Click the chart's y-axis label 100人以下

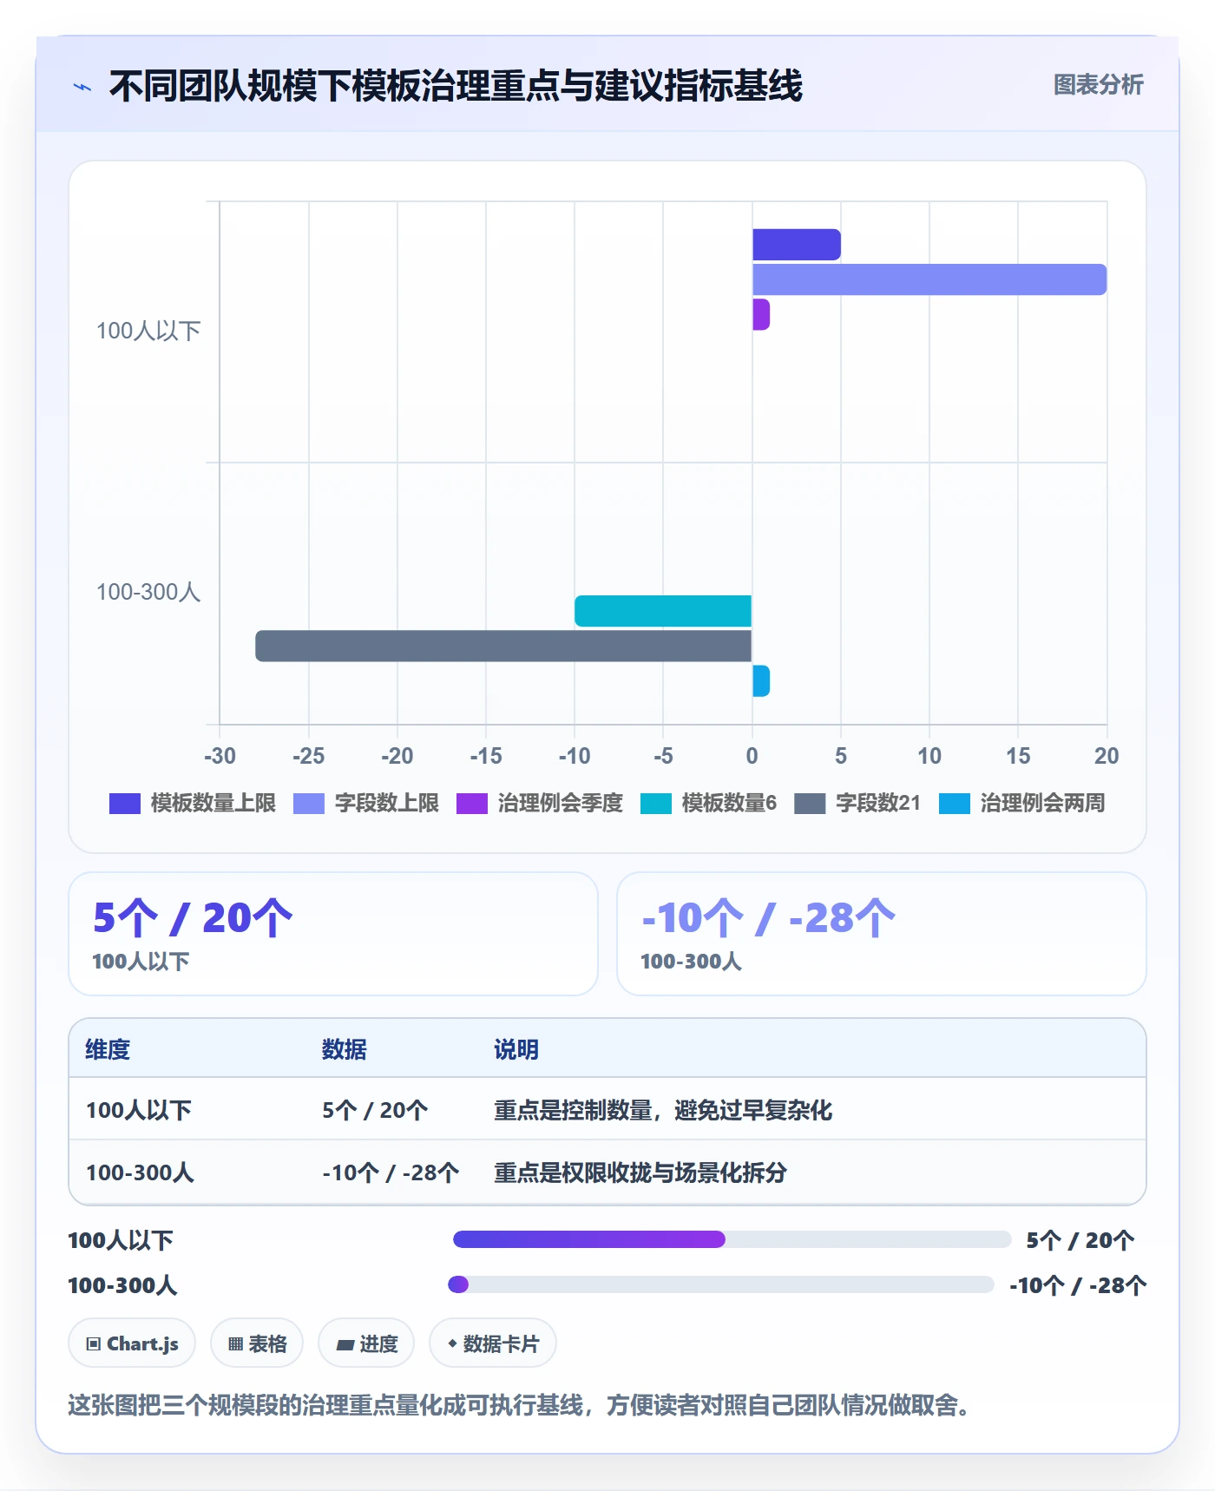coord(148,331)
